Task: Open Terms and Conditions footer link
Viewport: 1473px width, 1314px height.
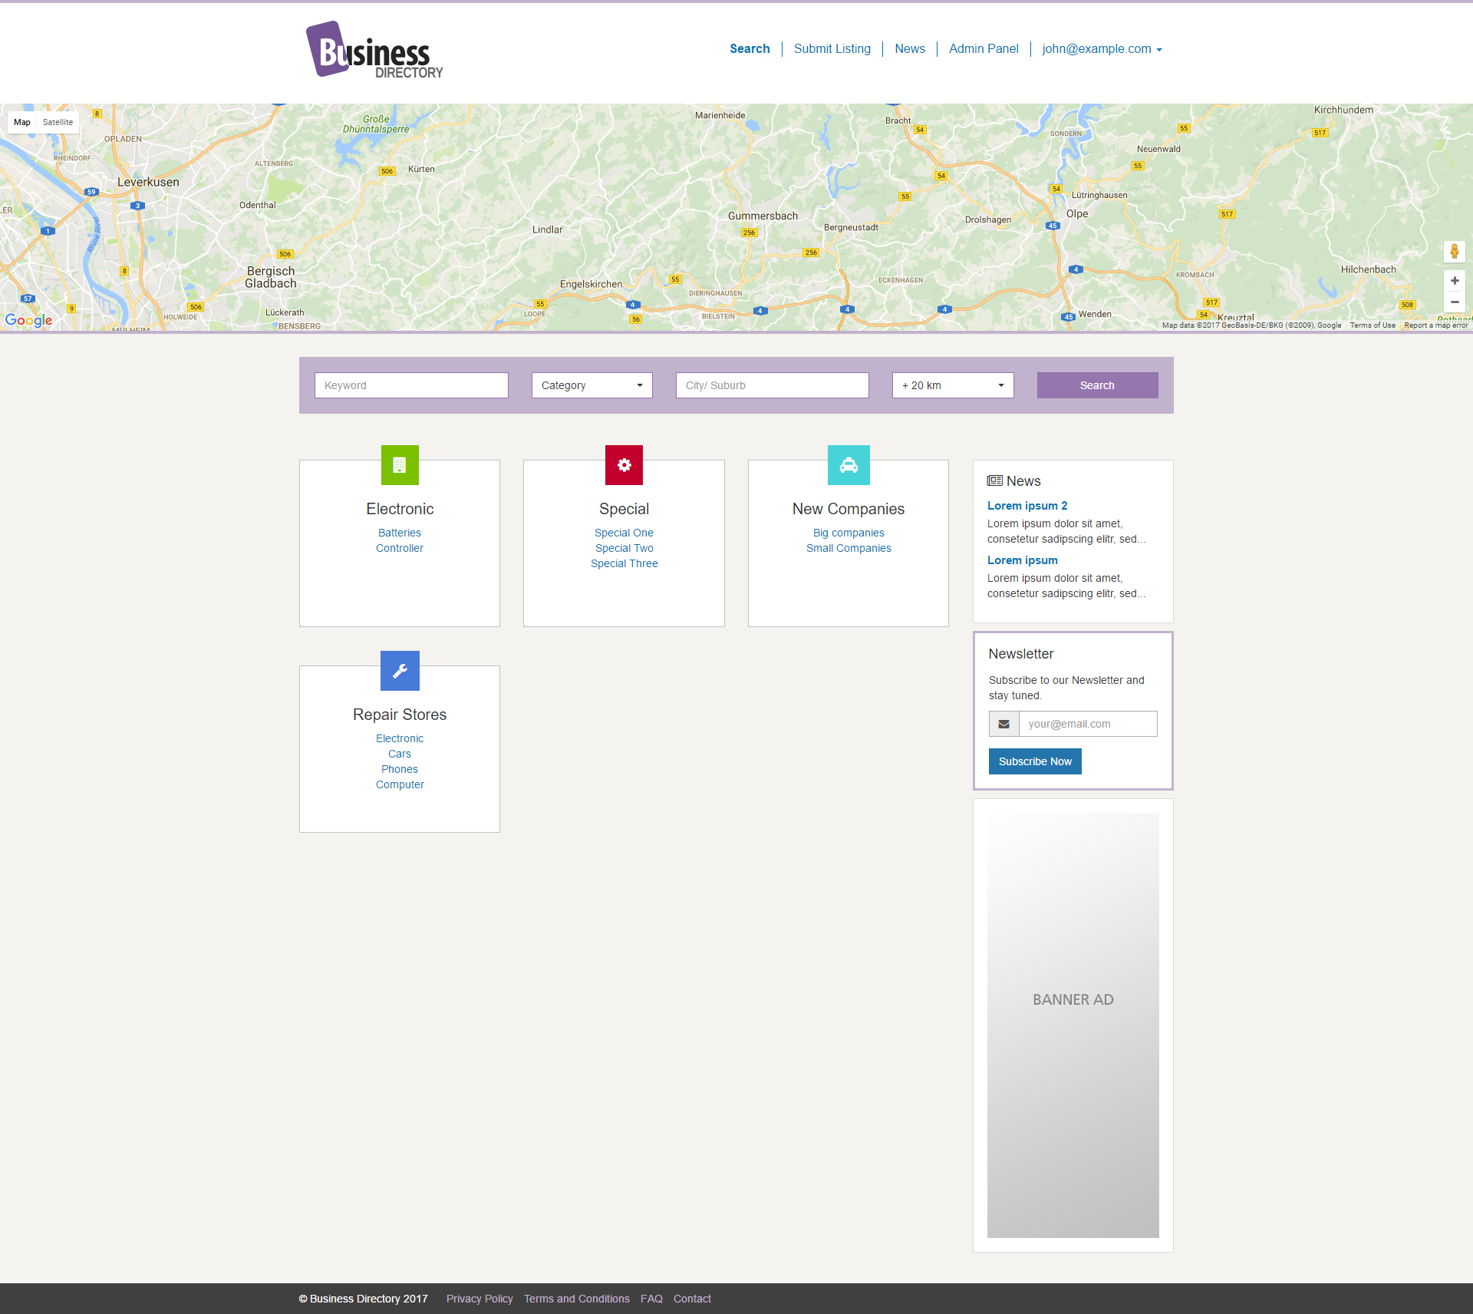Action: click(x=577, y=1299)
